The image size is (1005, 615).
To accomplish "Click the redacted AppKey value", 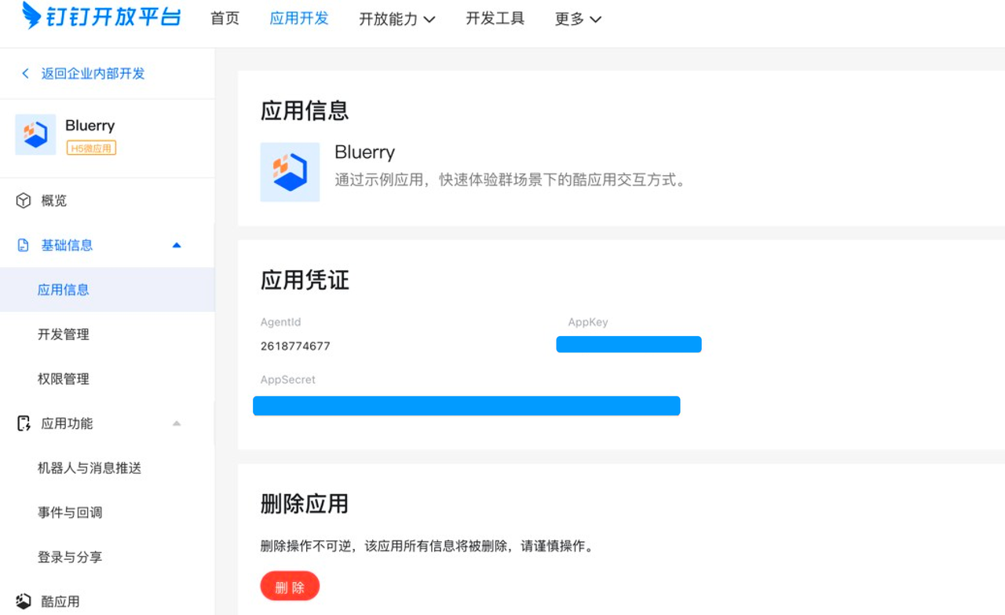I will [x=629, y=344].
